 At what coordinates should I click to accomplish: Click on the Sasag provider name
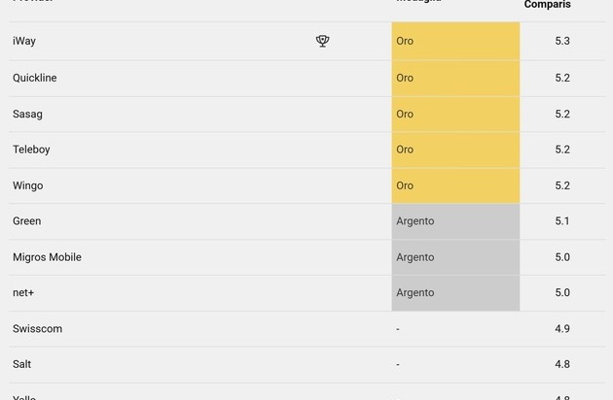27,114
